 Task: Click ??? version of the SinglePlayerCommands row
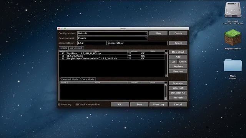click(x=129, y=58)
